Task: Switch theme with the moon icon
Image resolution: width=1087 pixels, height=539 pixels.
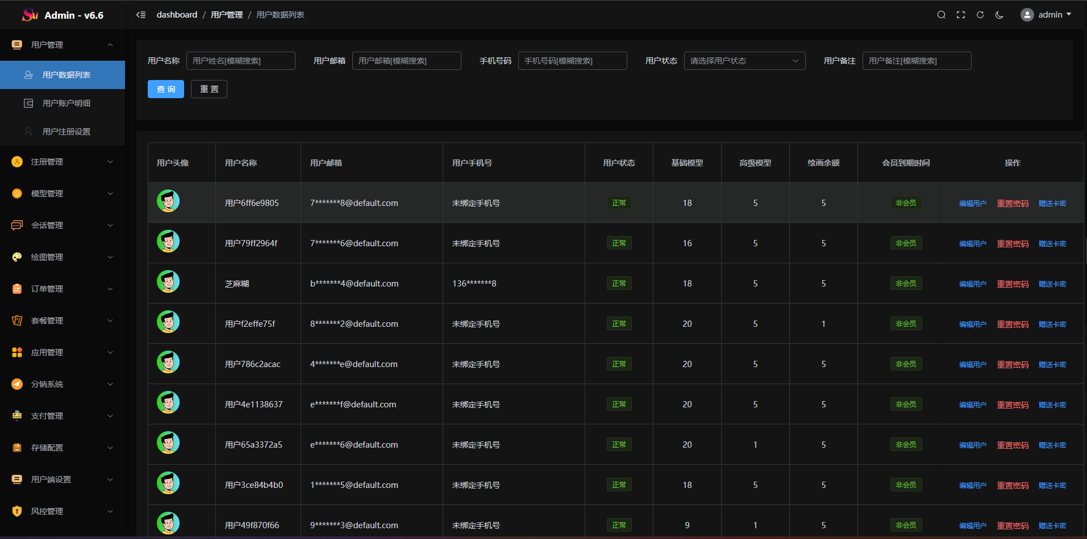Action: coord(999,15)
